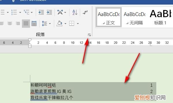Align text to the left

pos(2,23)
